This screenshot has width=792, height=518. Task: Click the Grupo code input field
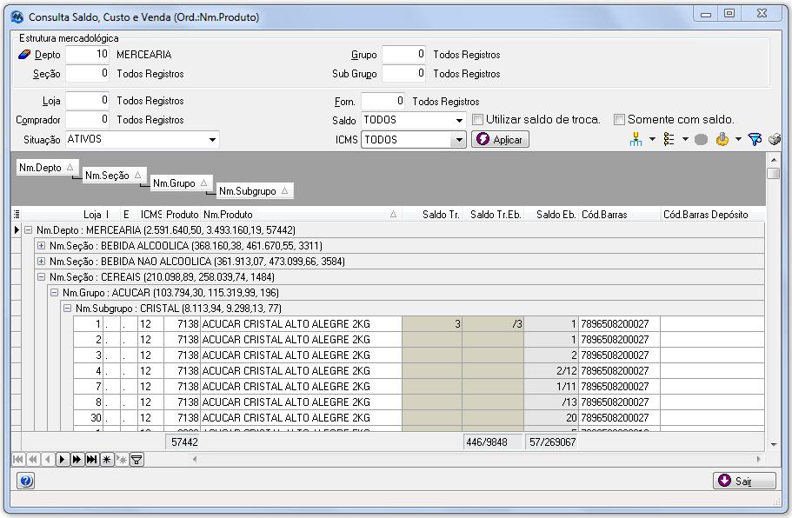[404, 55]
